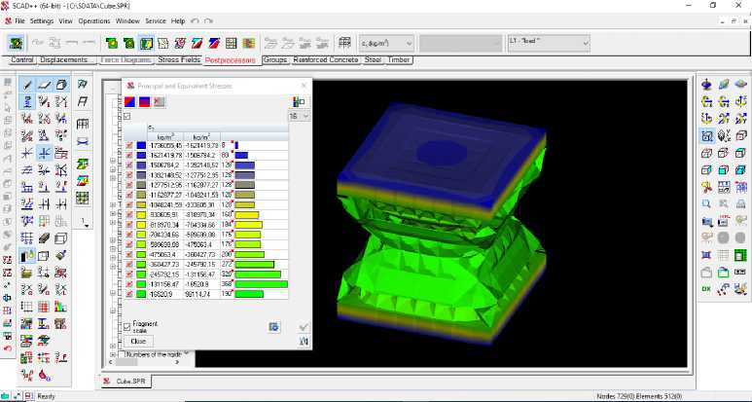Switch to the Stress Fields tab
752x402 pixels.
point(179,60)
